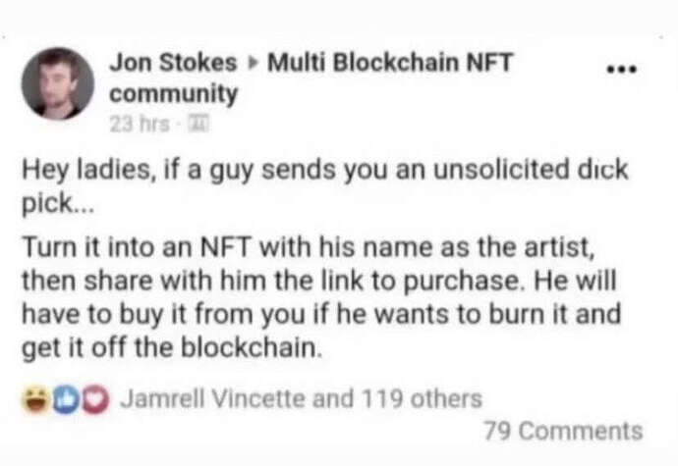Click the 23 hrs timestamp
The height and width of the screenshot is (466, 678).
click(140, 125)
